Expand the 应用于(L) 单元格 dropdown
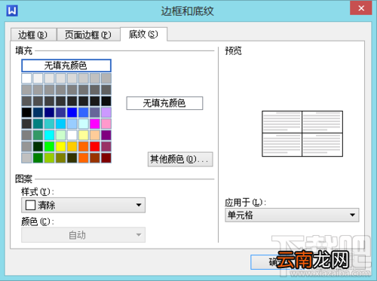 pos(292,215)
